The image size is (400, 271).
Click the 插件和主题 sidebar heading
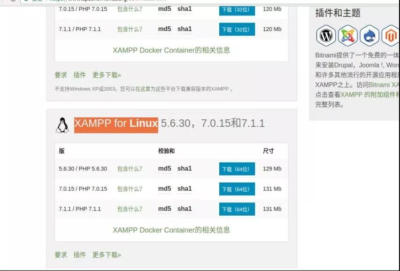[338, 13]
